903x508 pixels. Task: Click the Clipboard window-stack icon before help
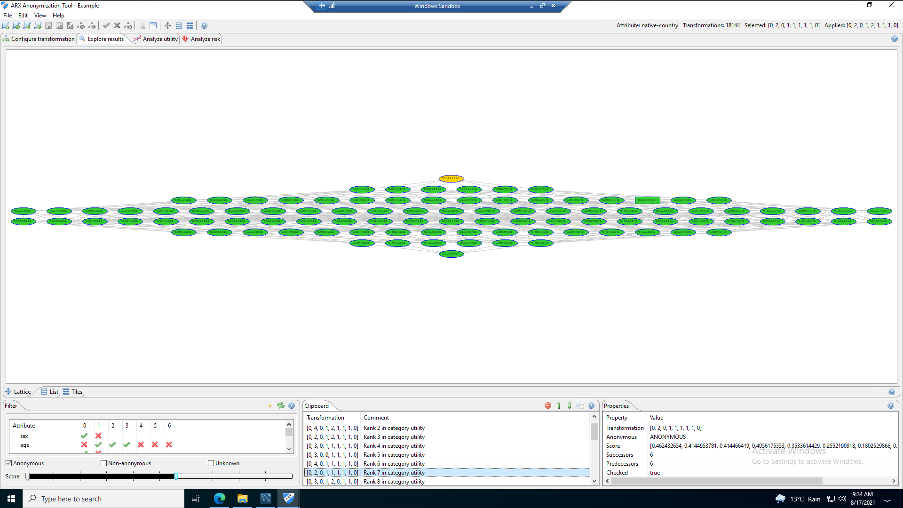(x=580, y=405)
